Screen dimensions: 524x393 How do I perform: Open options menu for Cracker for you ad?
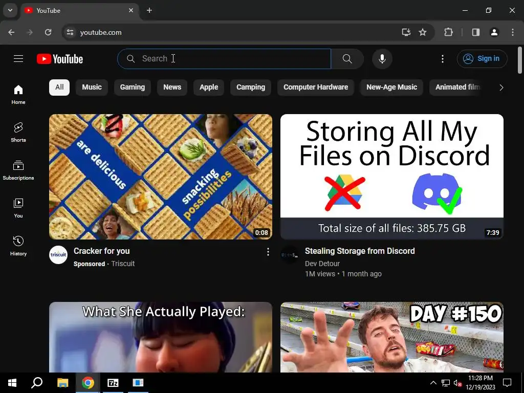click(x=268, y=252)
